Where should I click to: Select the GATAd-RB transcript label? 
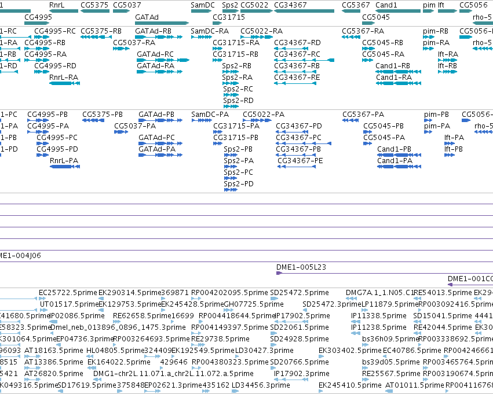[153, 31]
